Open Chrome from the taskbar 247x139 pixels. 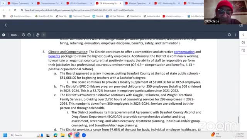70,135
